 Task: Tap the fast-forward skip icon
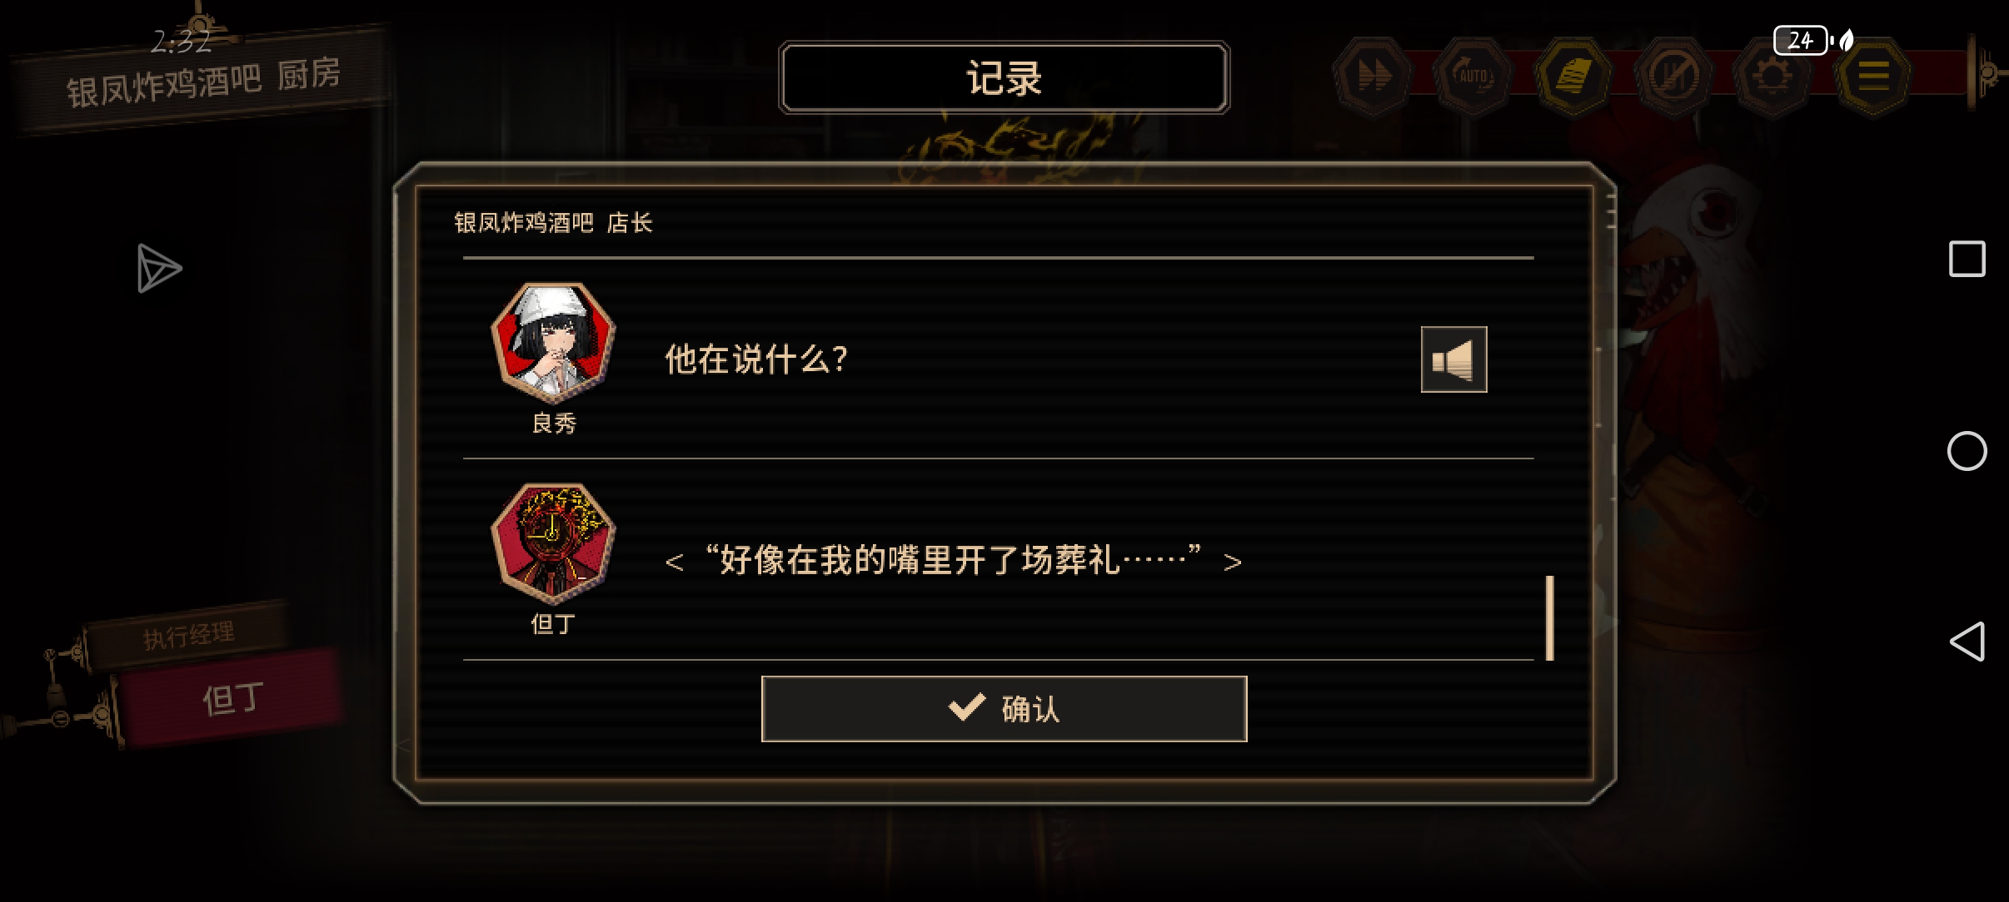1373,77
